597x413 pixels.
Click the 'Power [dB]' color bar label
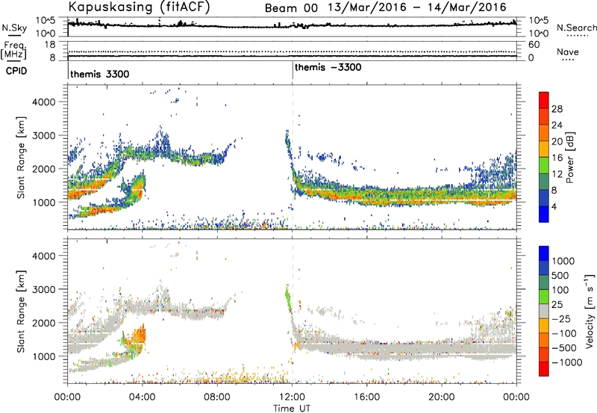(x=570, y=157)
